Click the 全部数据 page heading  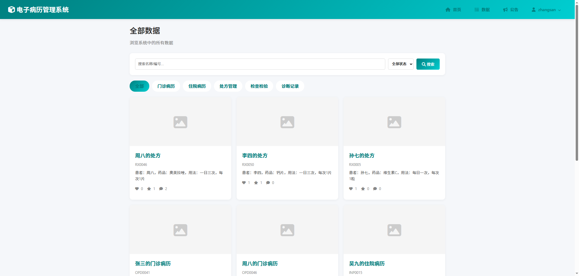coord(145,31)
